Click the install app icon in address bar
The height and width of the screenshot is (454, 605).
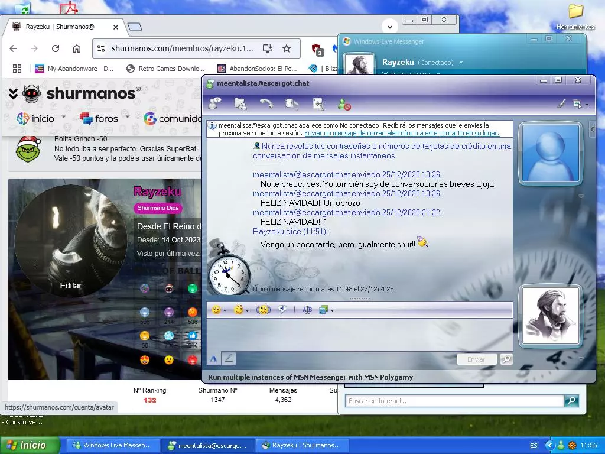[268, 48]
